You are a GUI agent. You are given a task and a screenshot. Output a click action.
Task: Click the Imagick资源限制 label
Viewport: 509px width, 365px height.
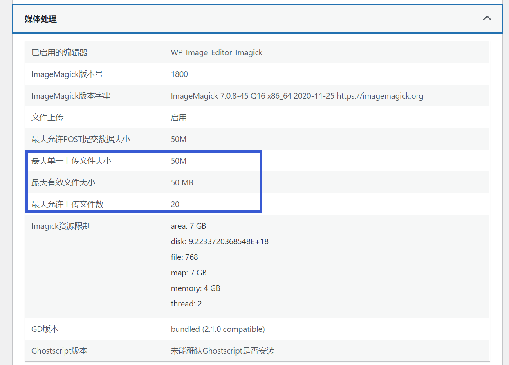click(x=61, y=226)
